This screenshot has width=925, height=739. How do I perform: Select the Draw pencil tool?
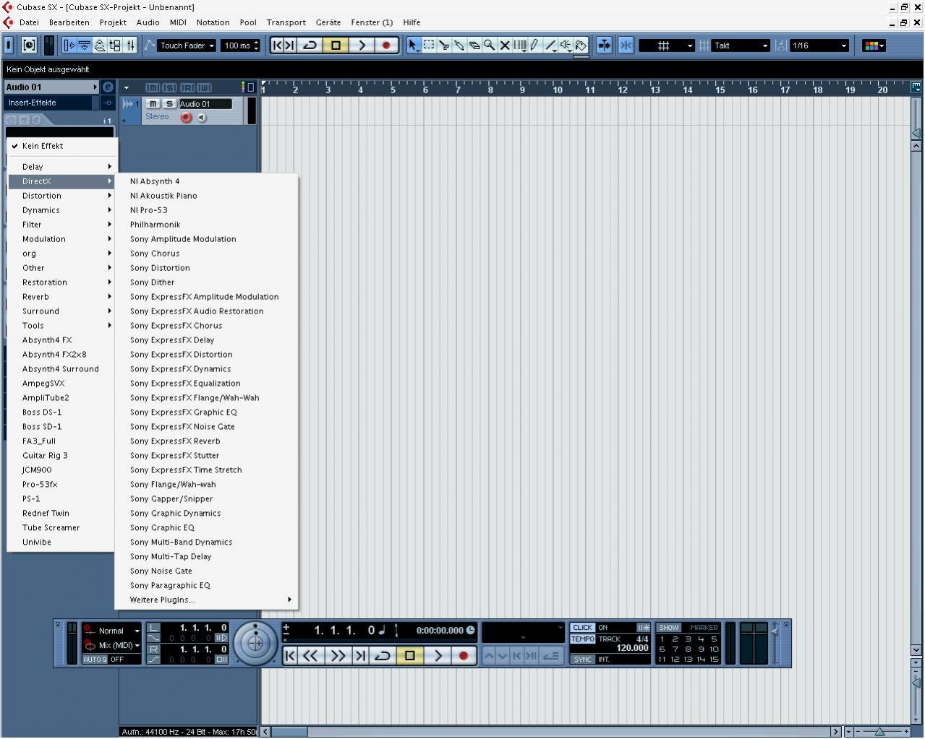click(534, 46)
